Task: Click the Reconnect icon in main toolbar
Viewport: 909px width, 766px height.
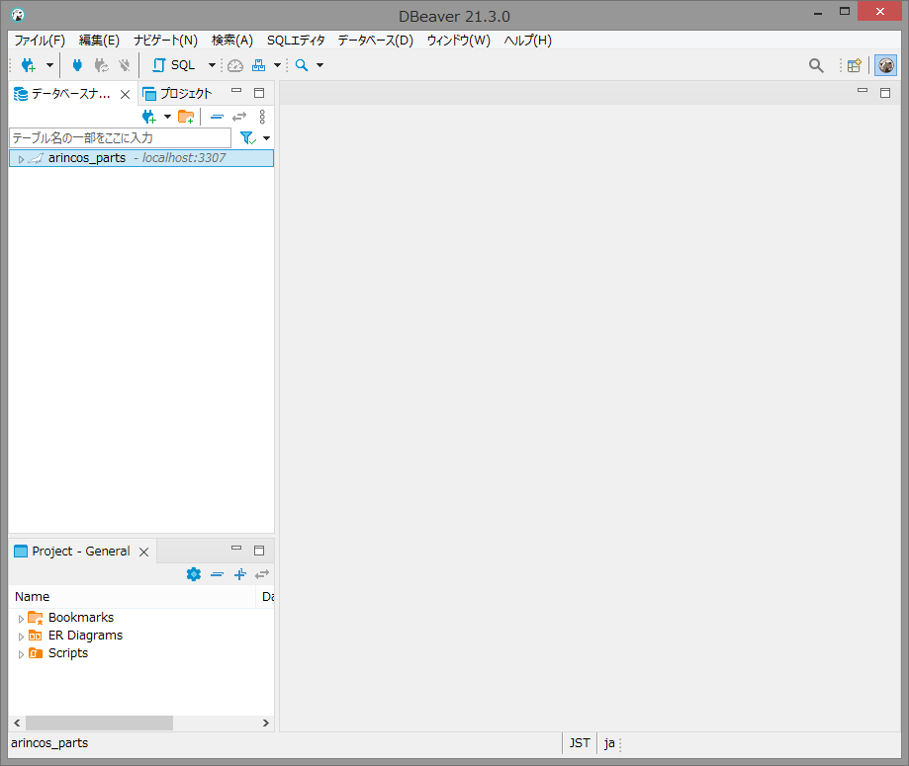Action: (102, 65)
